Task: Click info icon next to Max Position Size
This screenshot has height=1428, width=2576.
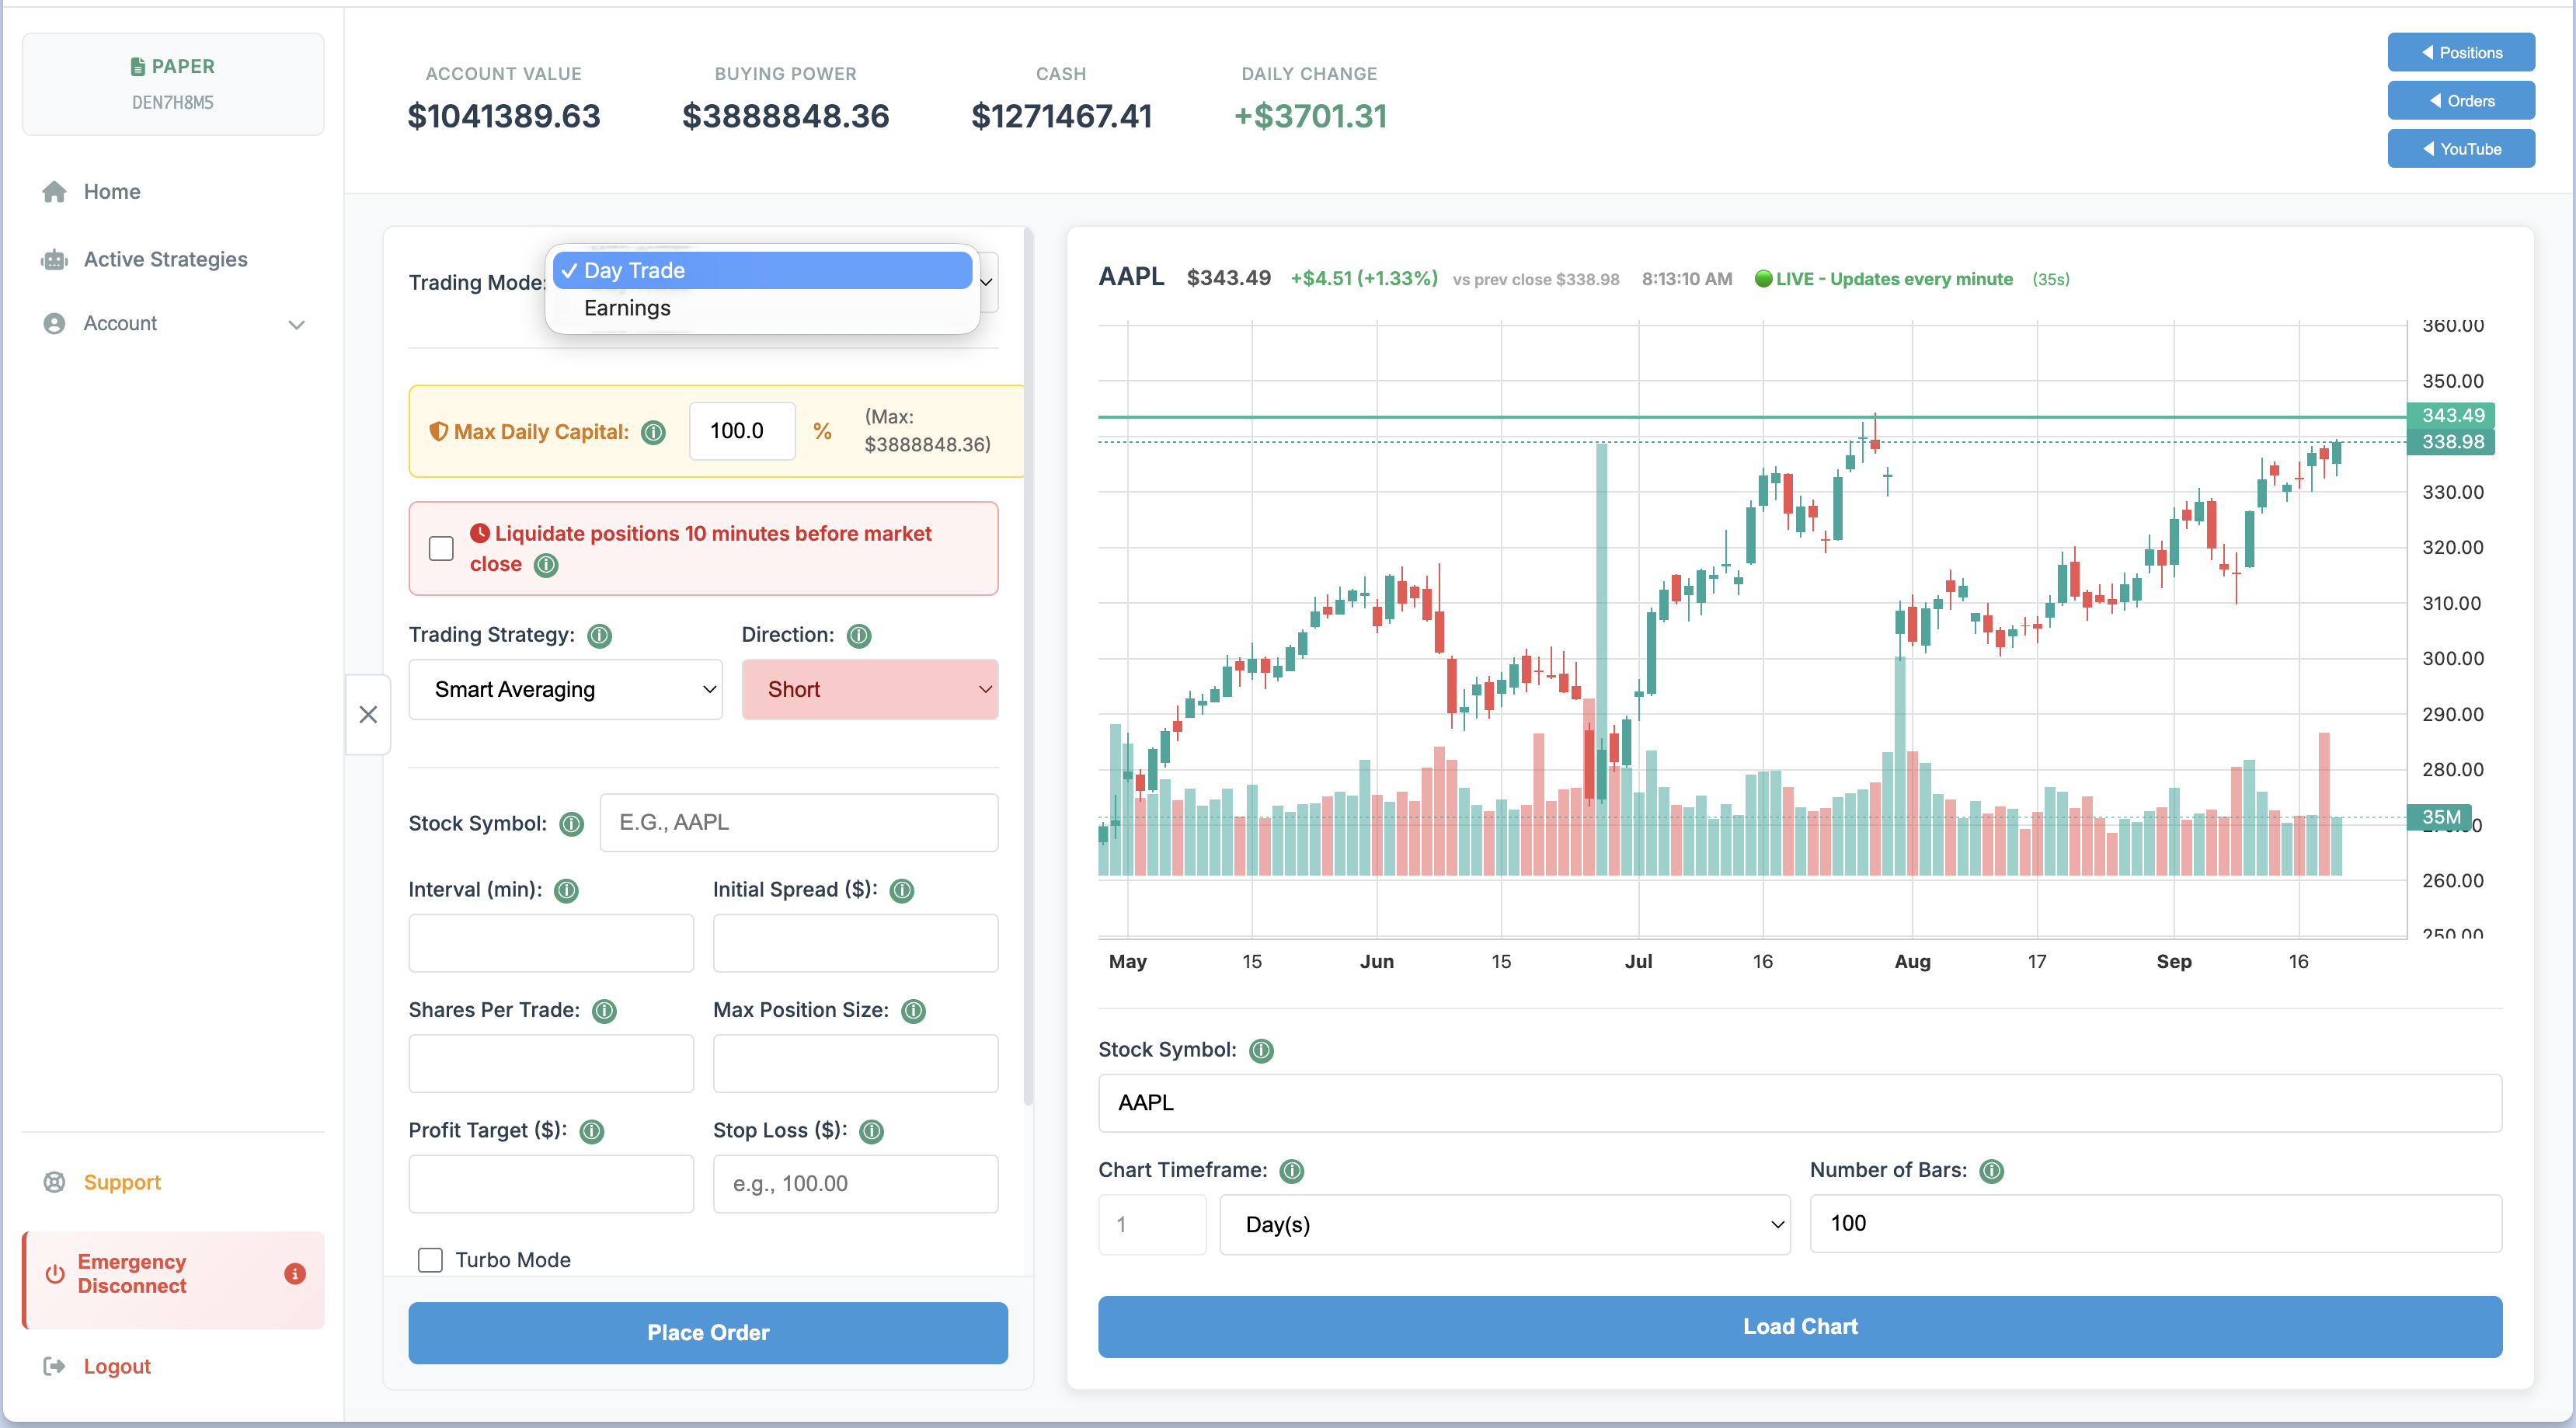Action: (913, 1011)
